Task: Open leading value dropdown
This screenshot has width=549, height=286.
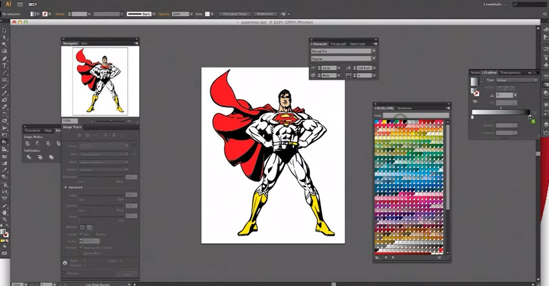Action: coord(374,68)
